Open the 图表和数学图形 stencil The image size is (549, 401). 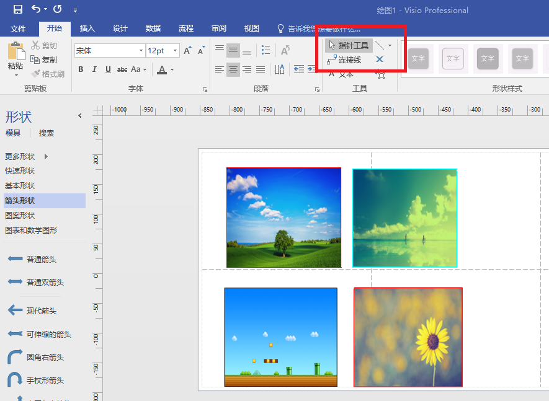click(x=31, y=230)
